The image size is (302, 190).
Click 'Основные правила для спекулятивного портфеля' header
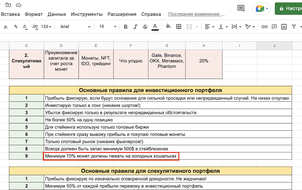pos(150,171)
